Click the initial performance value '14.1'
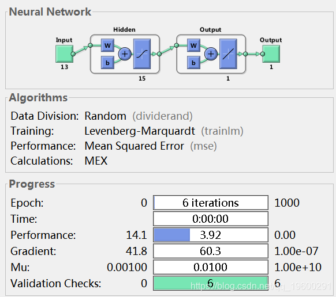 136,235
